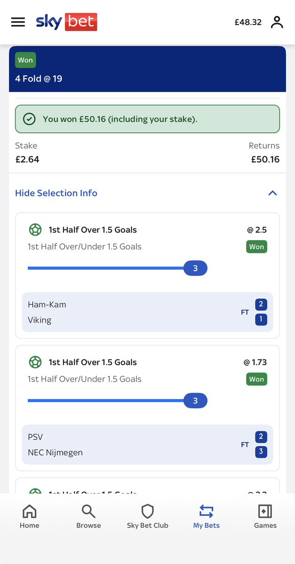295x564 pixels.
Task: Open the hamburger menu
Action: (18, 22)
